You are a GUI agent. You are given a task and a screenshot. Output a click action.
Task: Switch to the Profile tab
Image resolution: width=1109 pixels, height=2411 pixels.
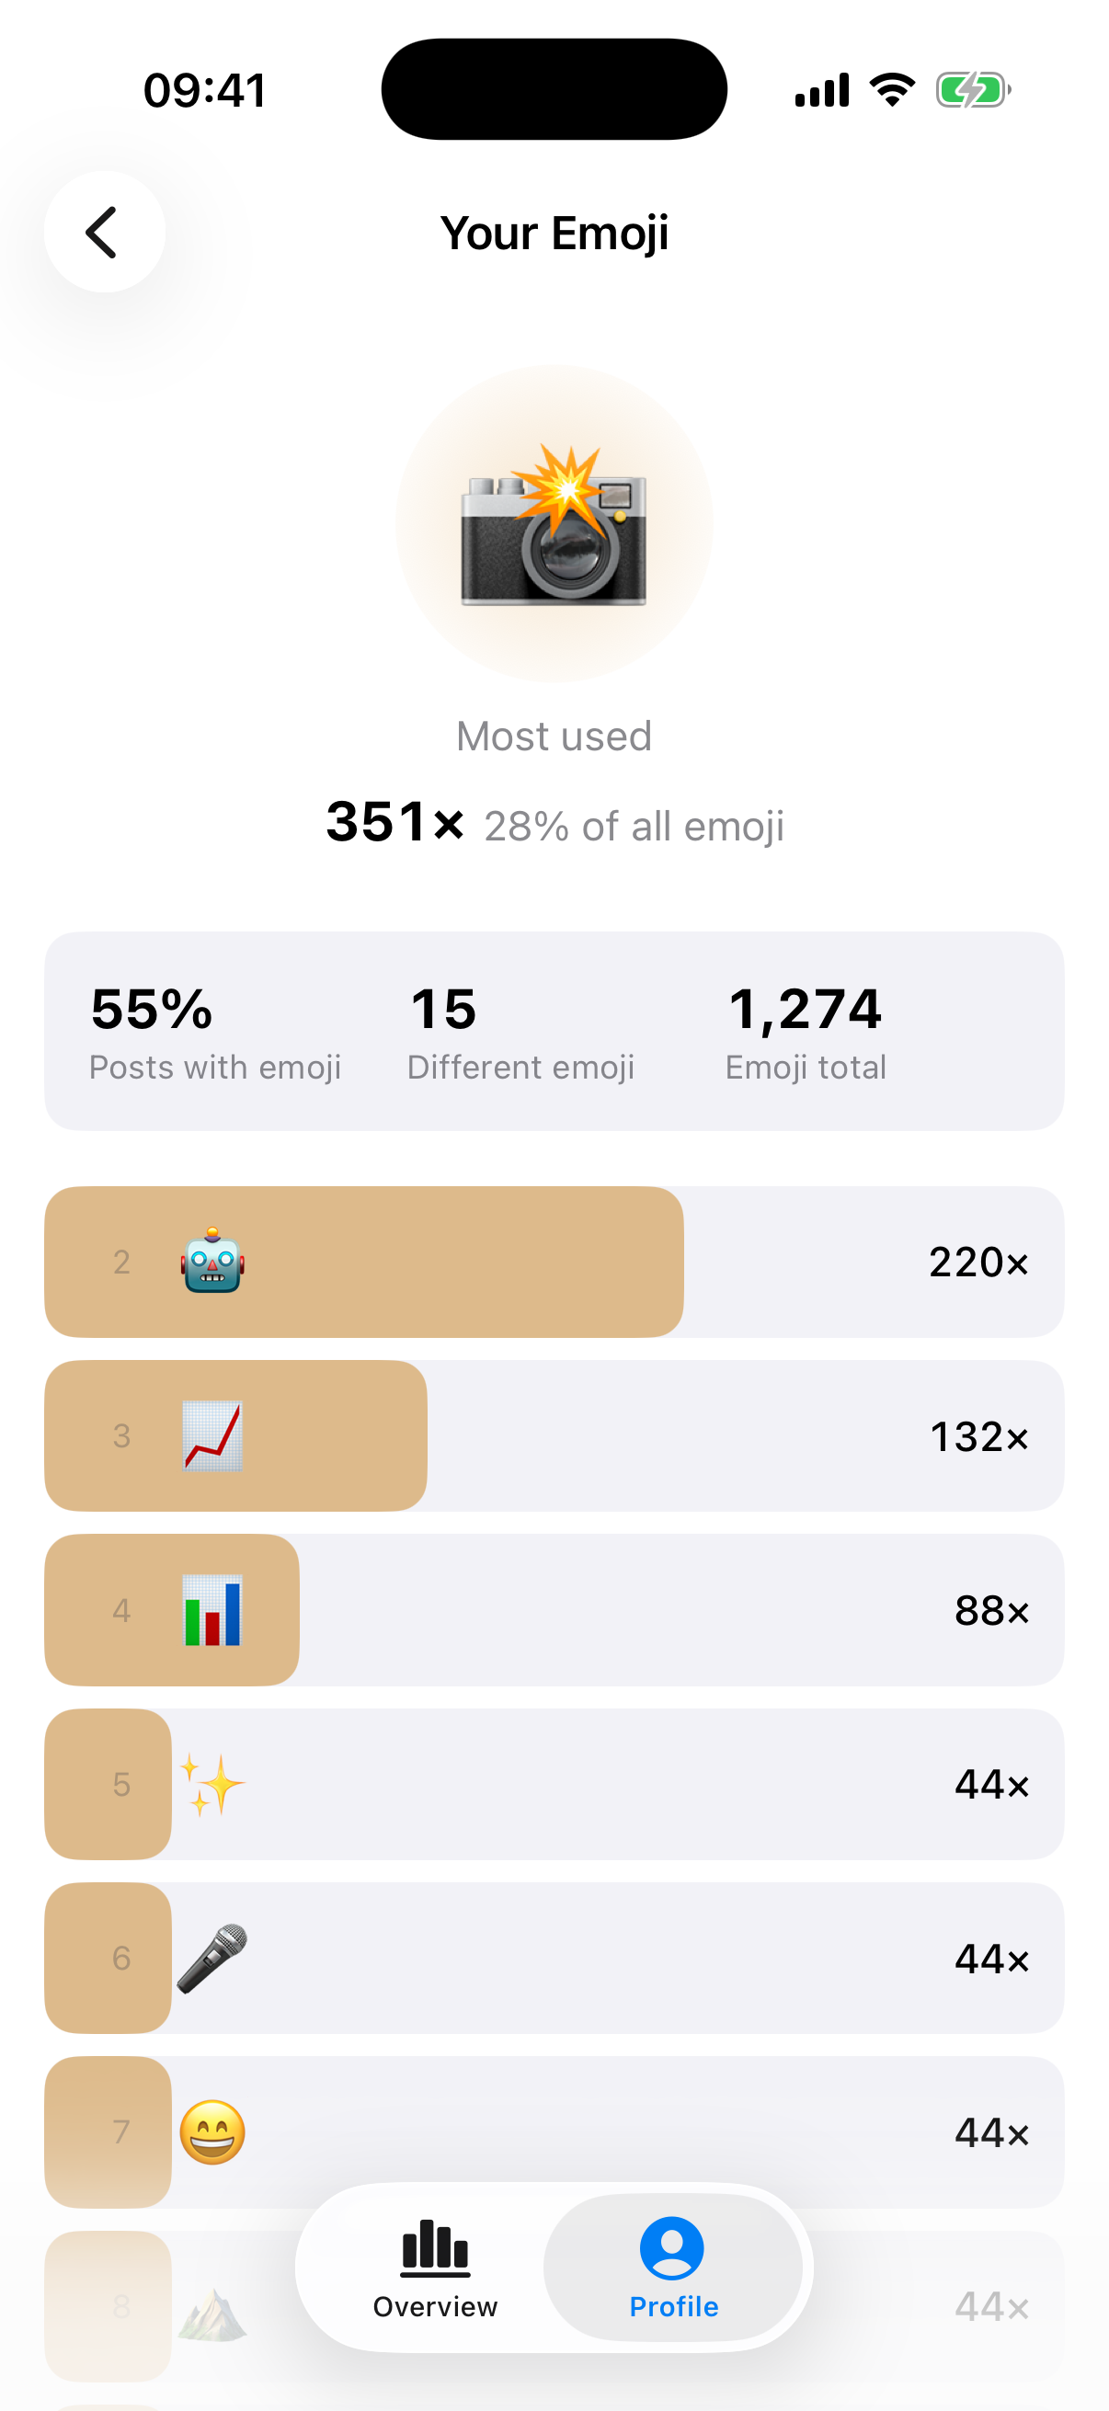pyautogui.click(x=673, y=2268)
